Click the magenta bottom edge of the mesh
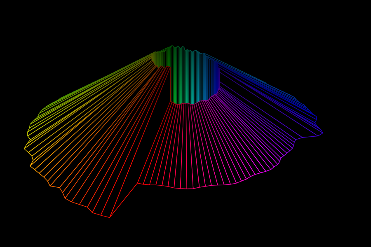Viewport: 371px width, 247px height. pyautogui.click(x=188, y=189)
